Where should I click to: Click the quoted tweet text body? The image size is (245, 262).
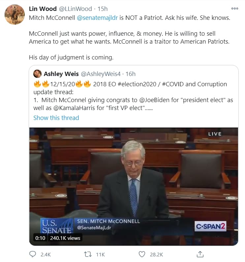coord(133,96)
